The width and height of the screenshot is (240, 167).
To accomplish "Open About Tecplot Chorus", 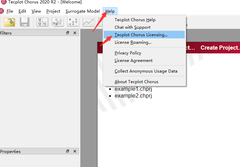I will [144, 82].
